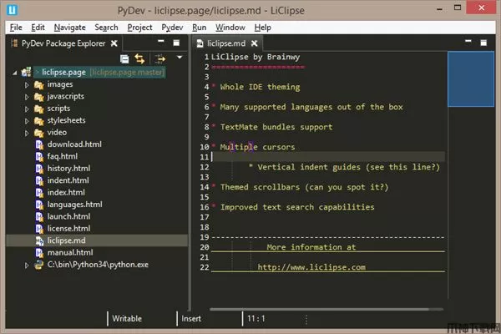The height and width of the screenshot is (334, 501).
Task: Collapse the liclipse.page project node
Action: click(15, 73)
